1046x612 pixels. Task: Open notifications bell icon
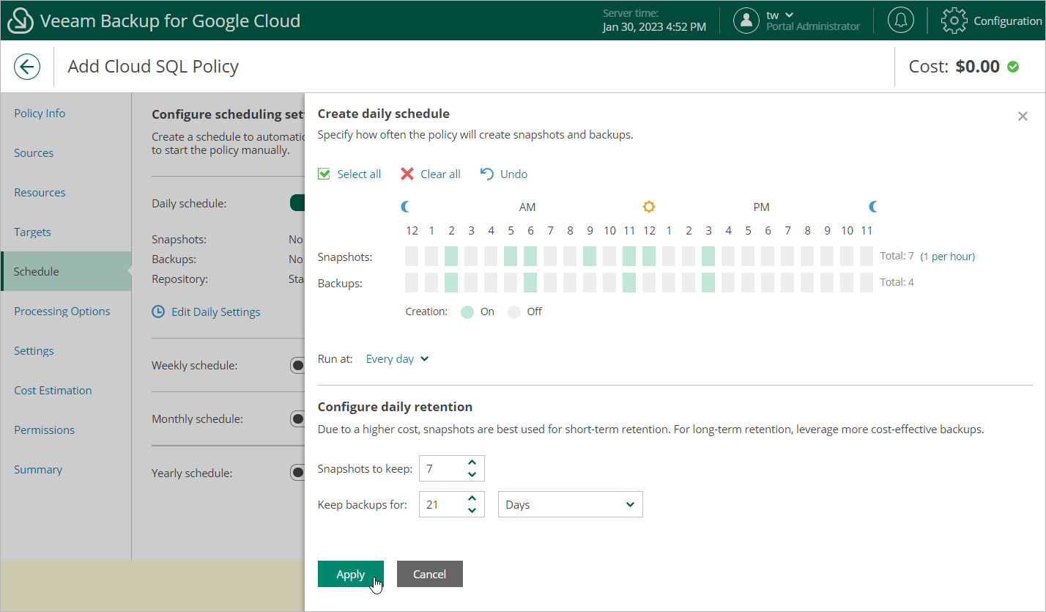901,21
